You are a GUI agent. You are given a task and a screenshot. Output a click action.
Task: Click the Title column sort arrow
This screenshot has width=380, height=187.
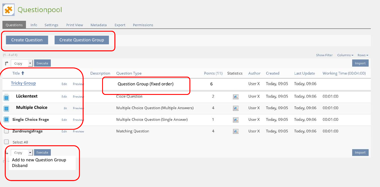23,73
